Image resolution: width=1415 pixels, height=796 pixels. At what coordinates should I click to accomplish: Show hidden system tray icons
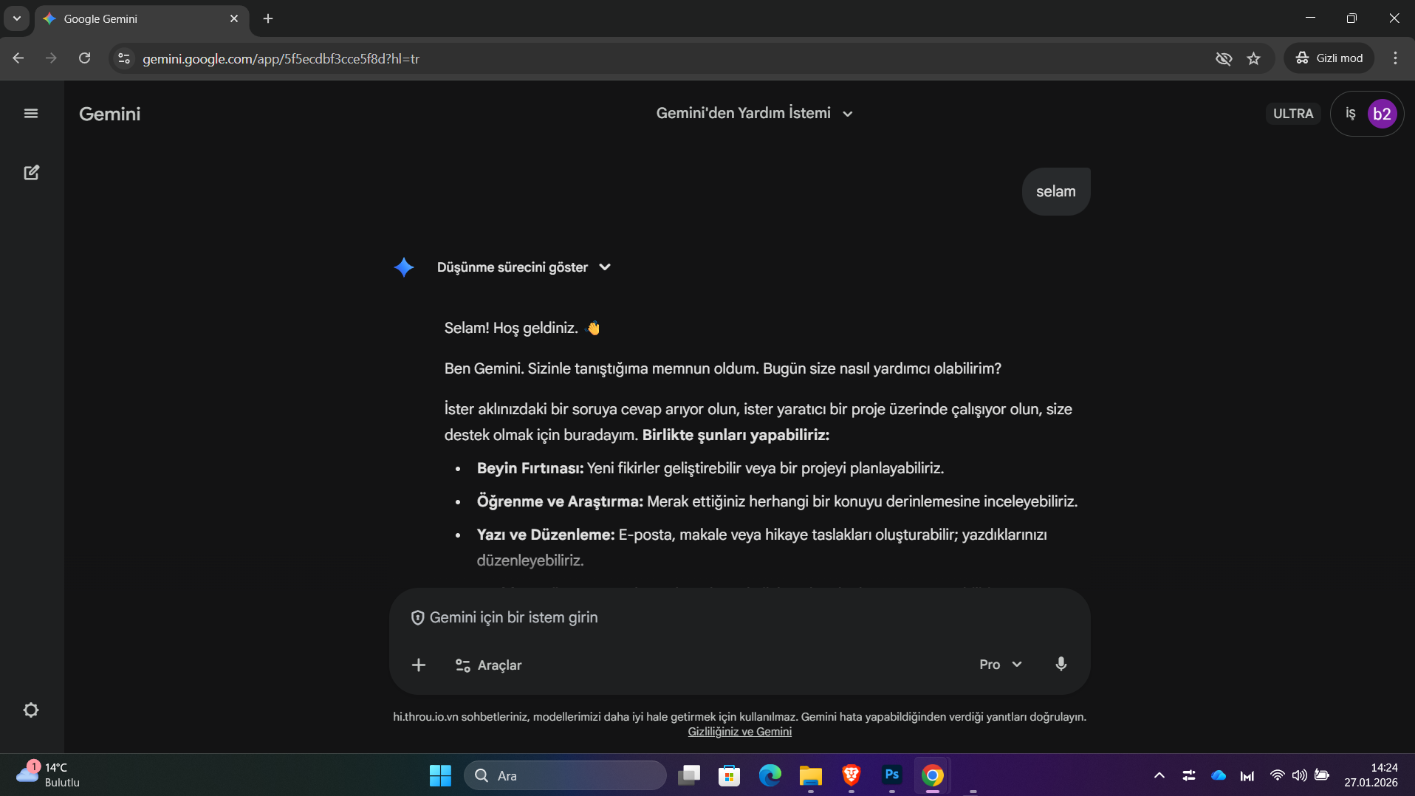[x=1159, y=775]
